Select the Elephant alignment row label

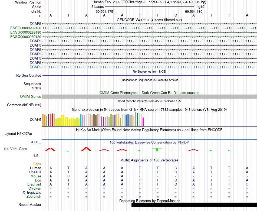click(x=34, y=184)
